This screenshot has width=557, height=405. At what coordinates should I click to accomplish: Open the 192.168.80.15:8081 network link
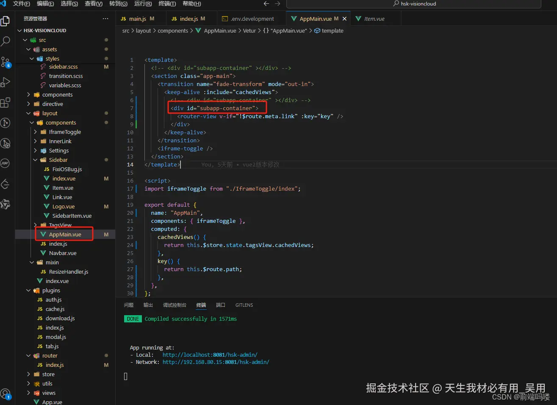point(216,362)
